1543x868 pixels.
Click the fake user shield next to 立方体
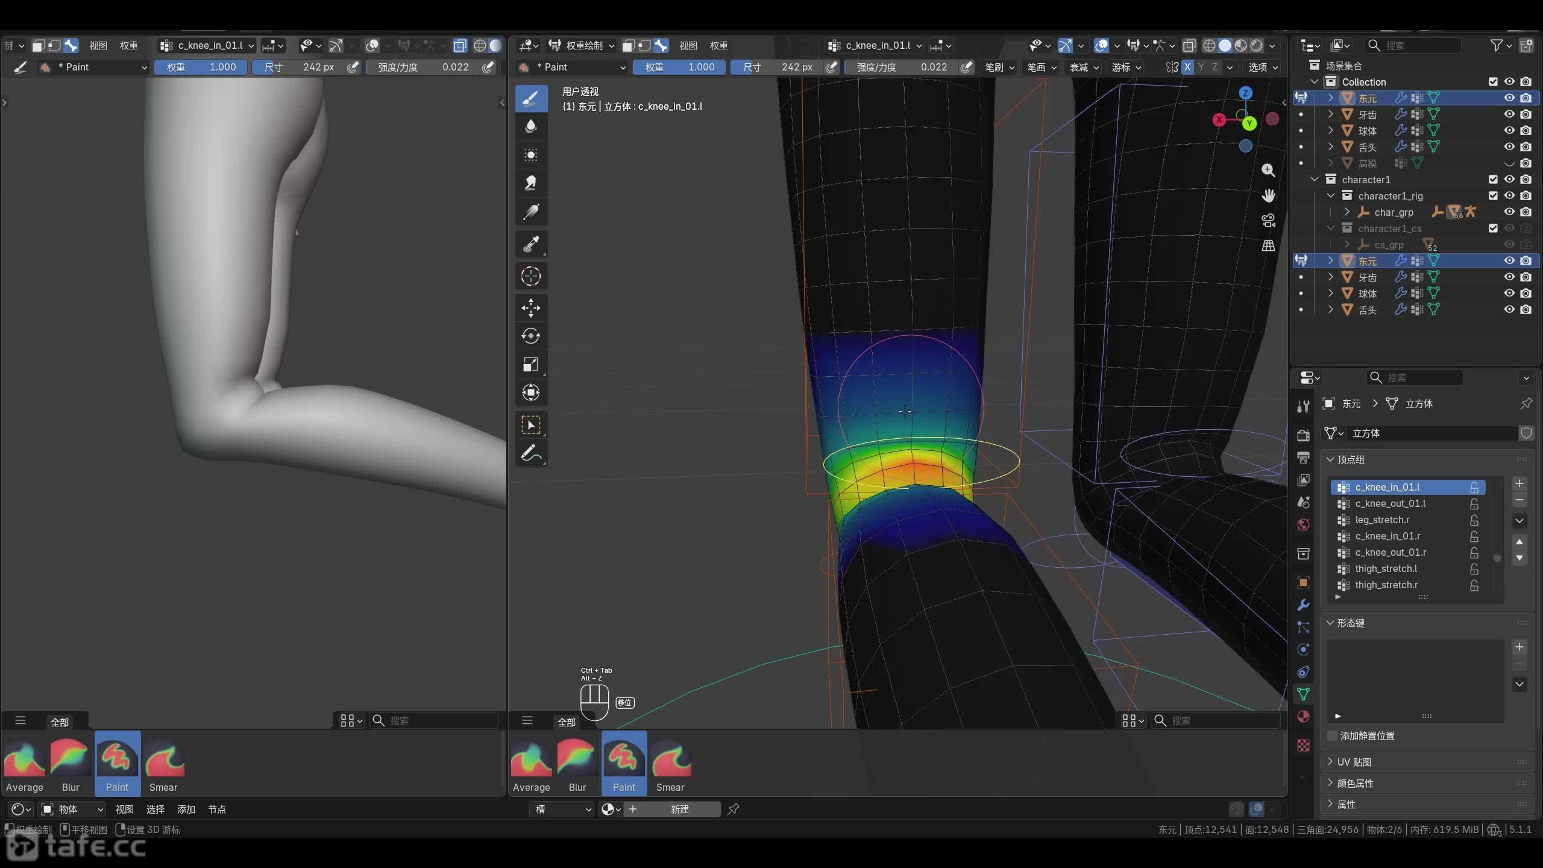pos(1526,433)
